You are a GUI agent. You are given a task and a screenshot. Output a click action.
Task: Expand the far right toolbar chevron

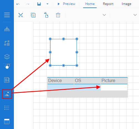[135, 15]
